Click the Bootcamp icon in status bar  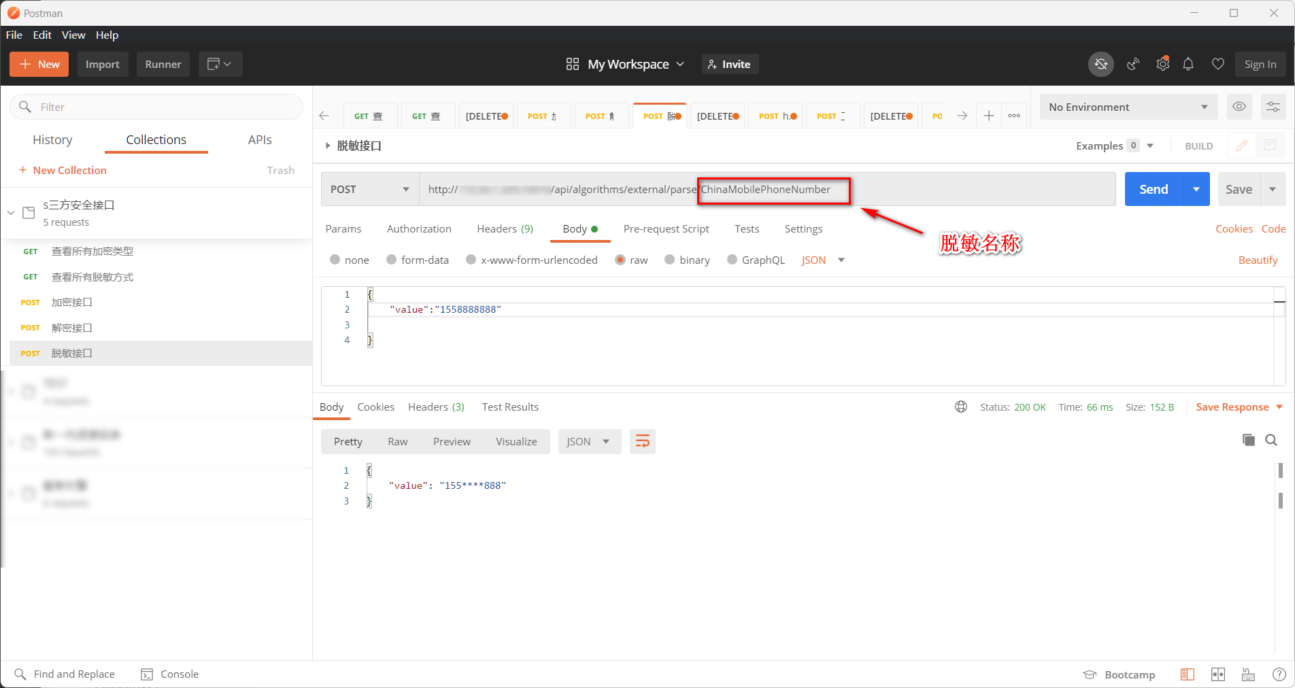[x=1090, y=674]
